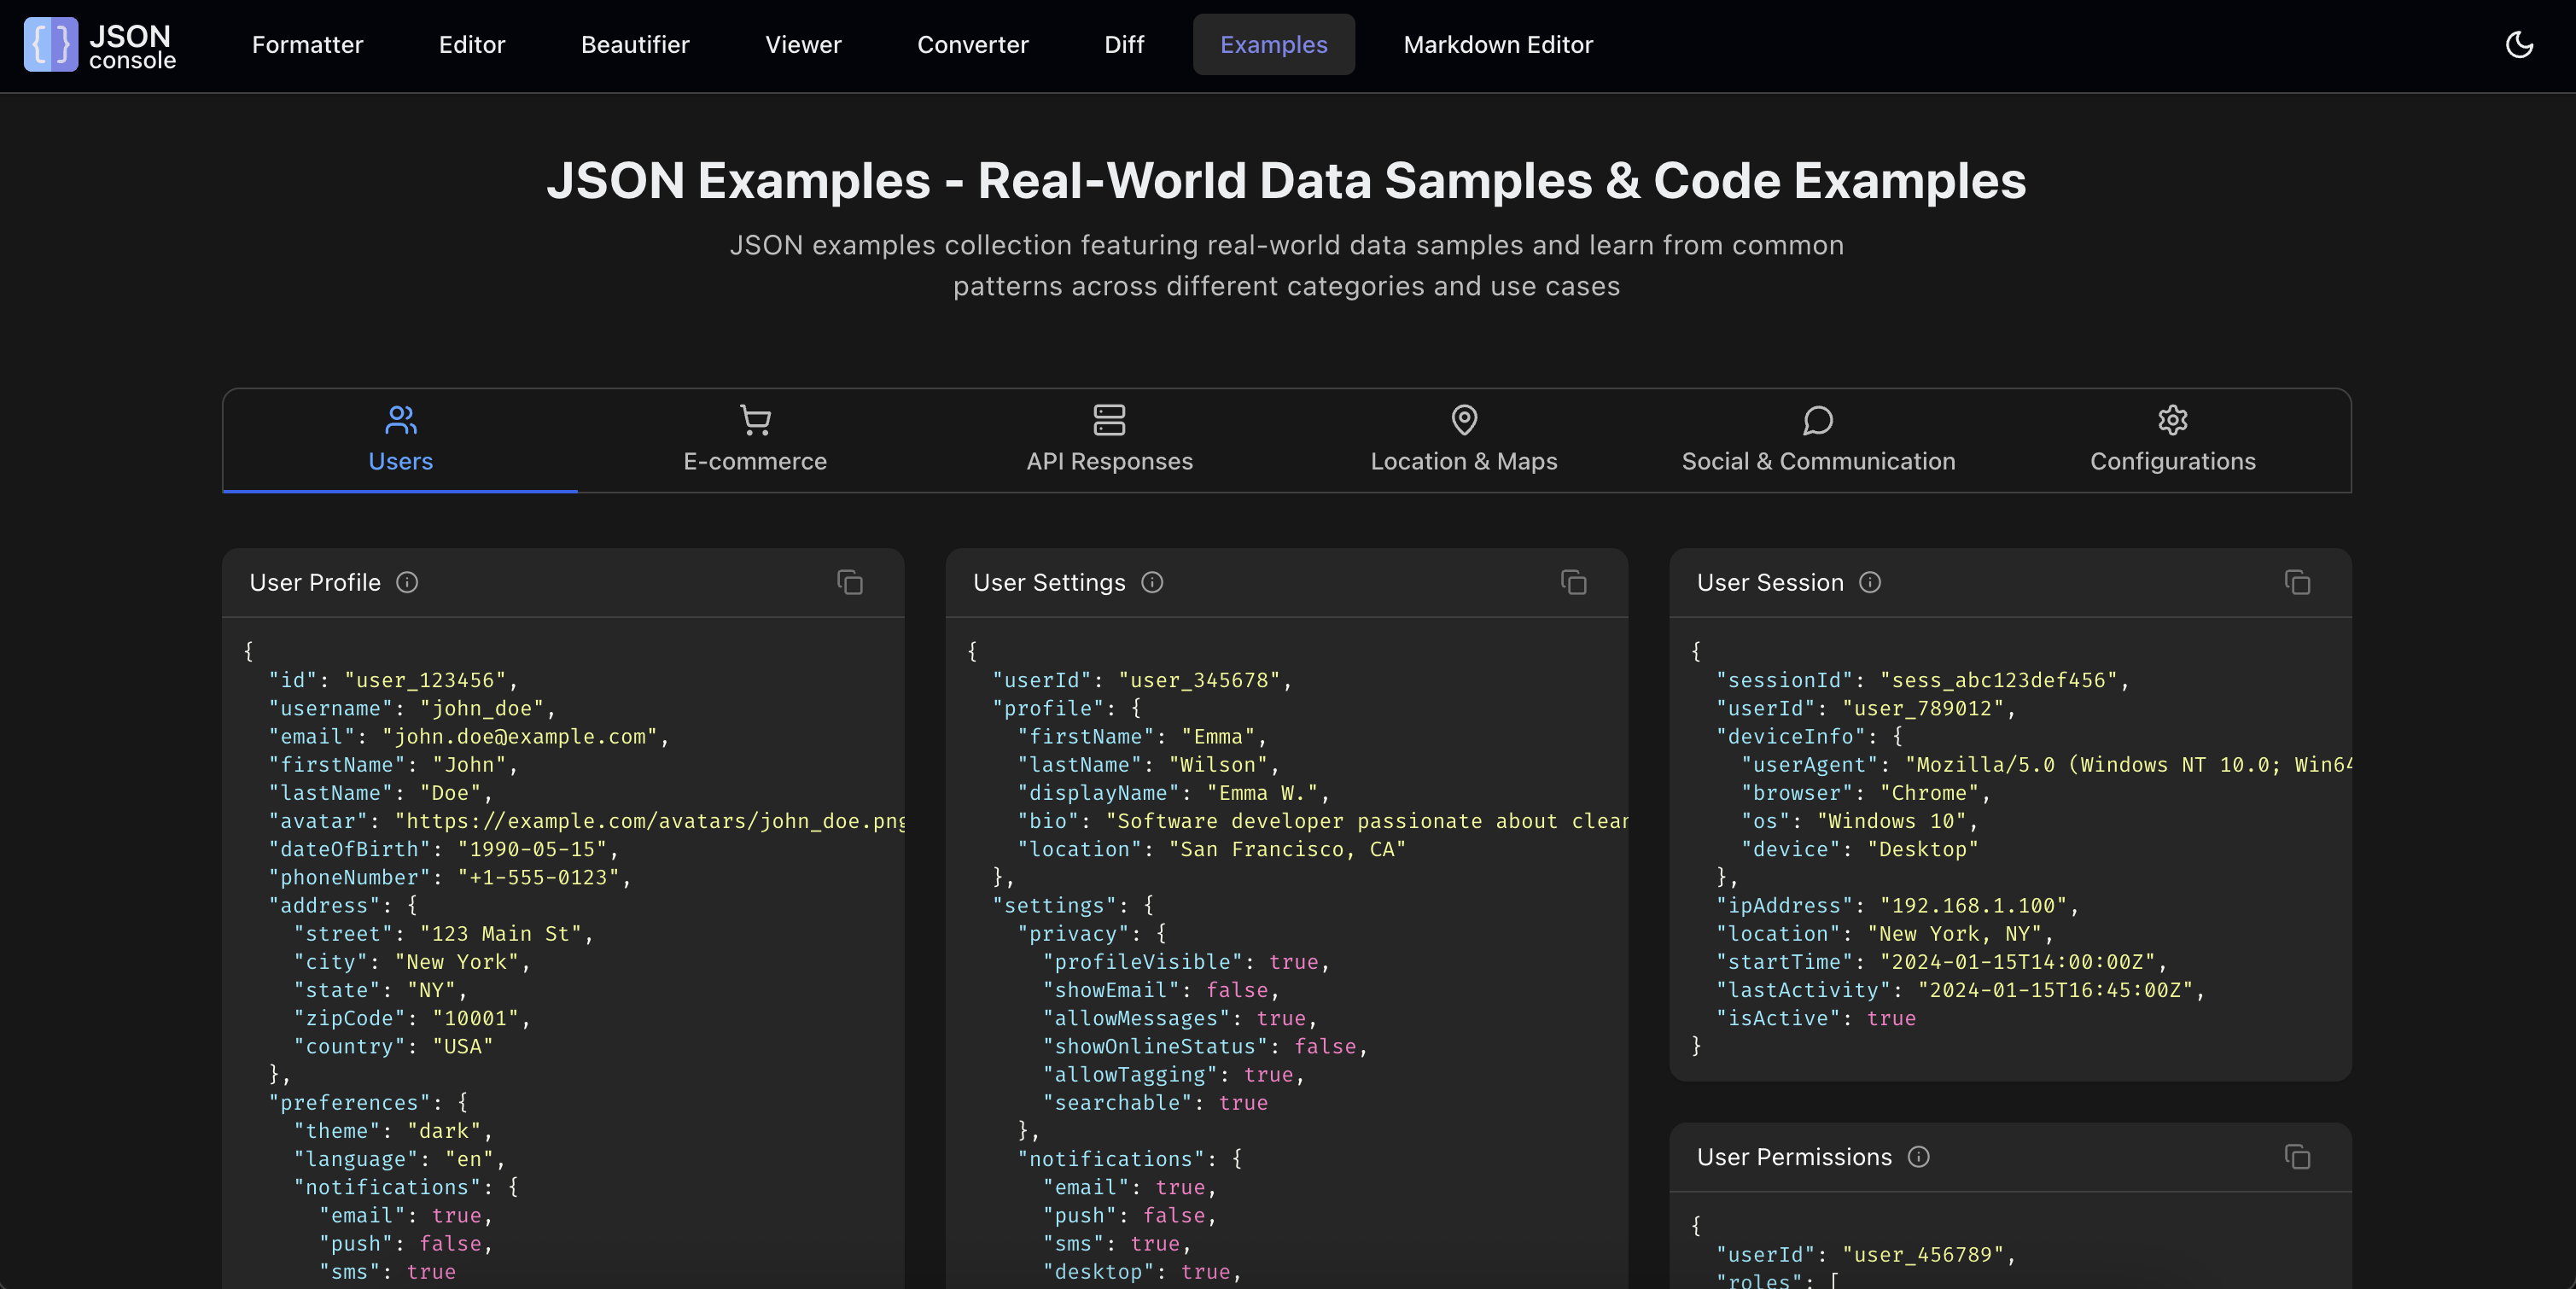2576x1289 pixels.
Task: Open the Markdown Editor page
Action: 1497,45
